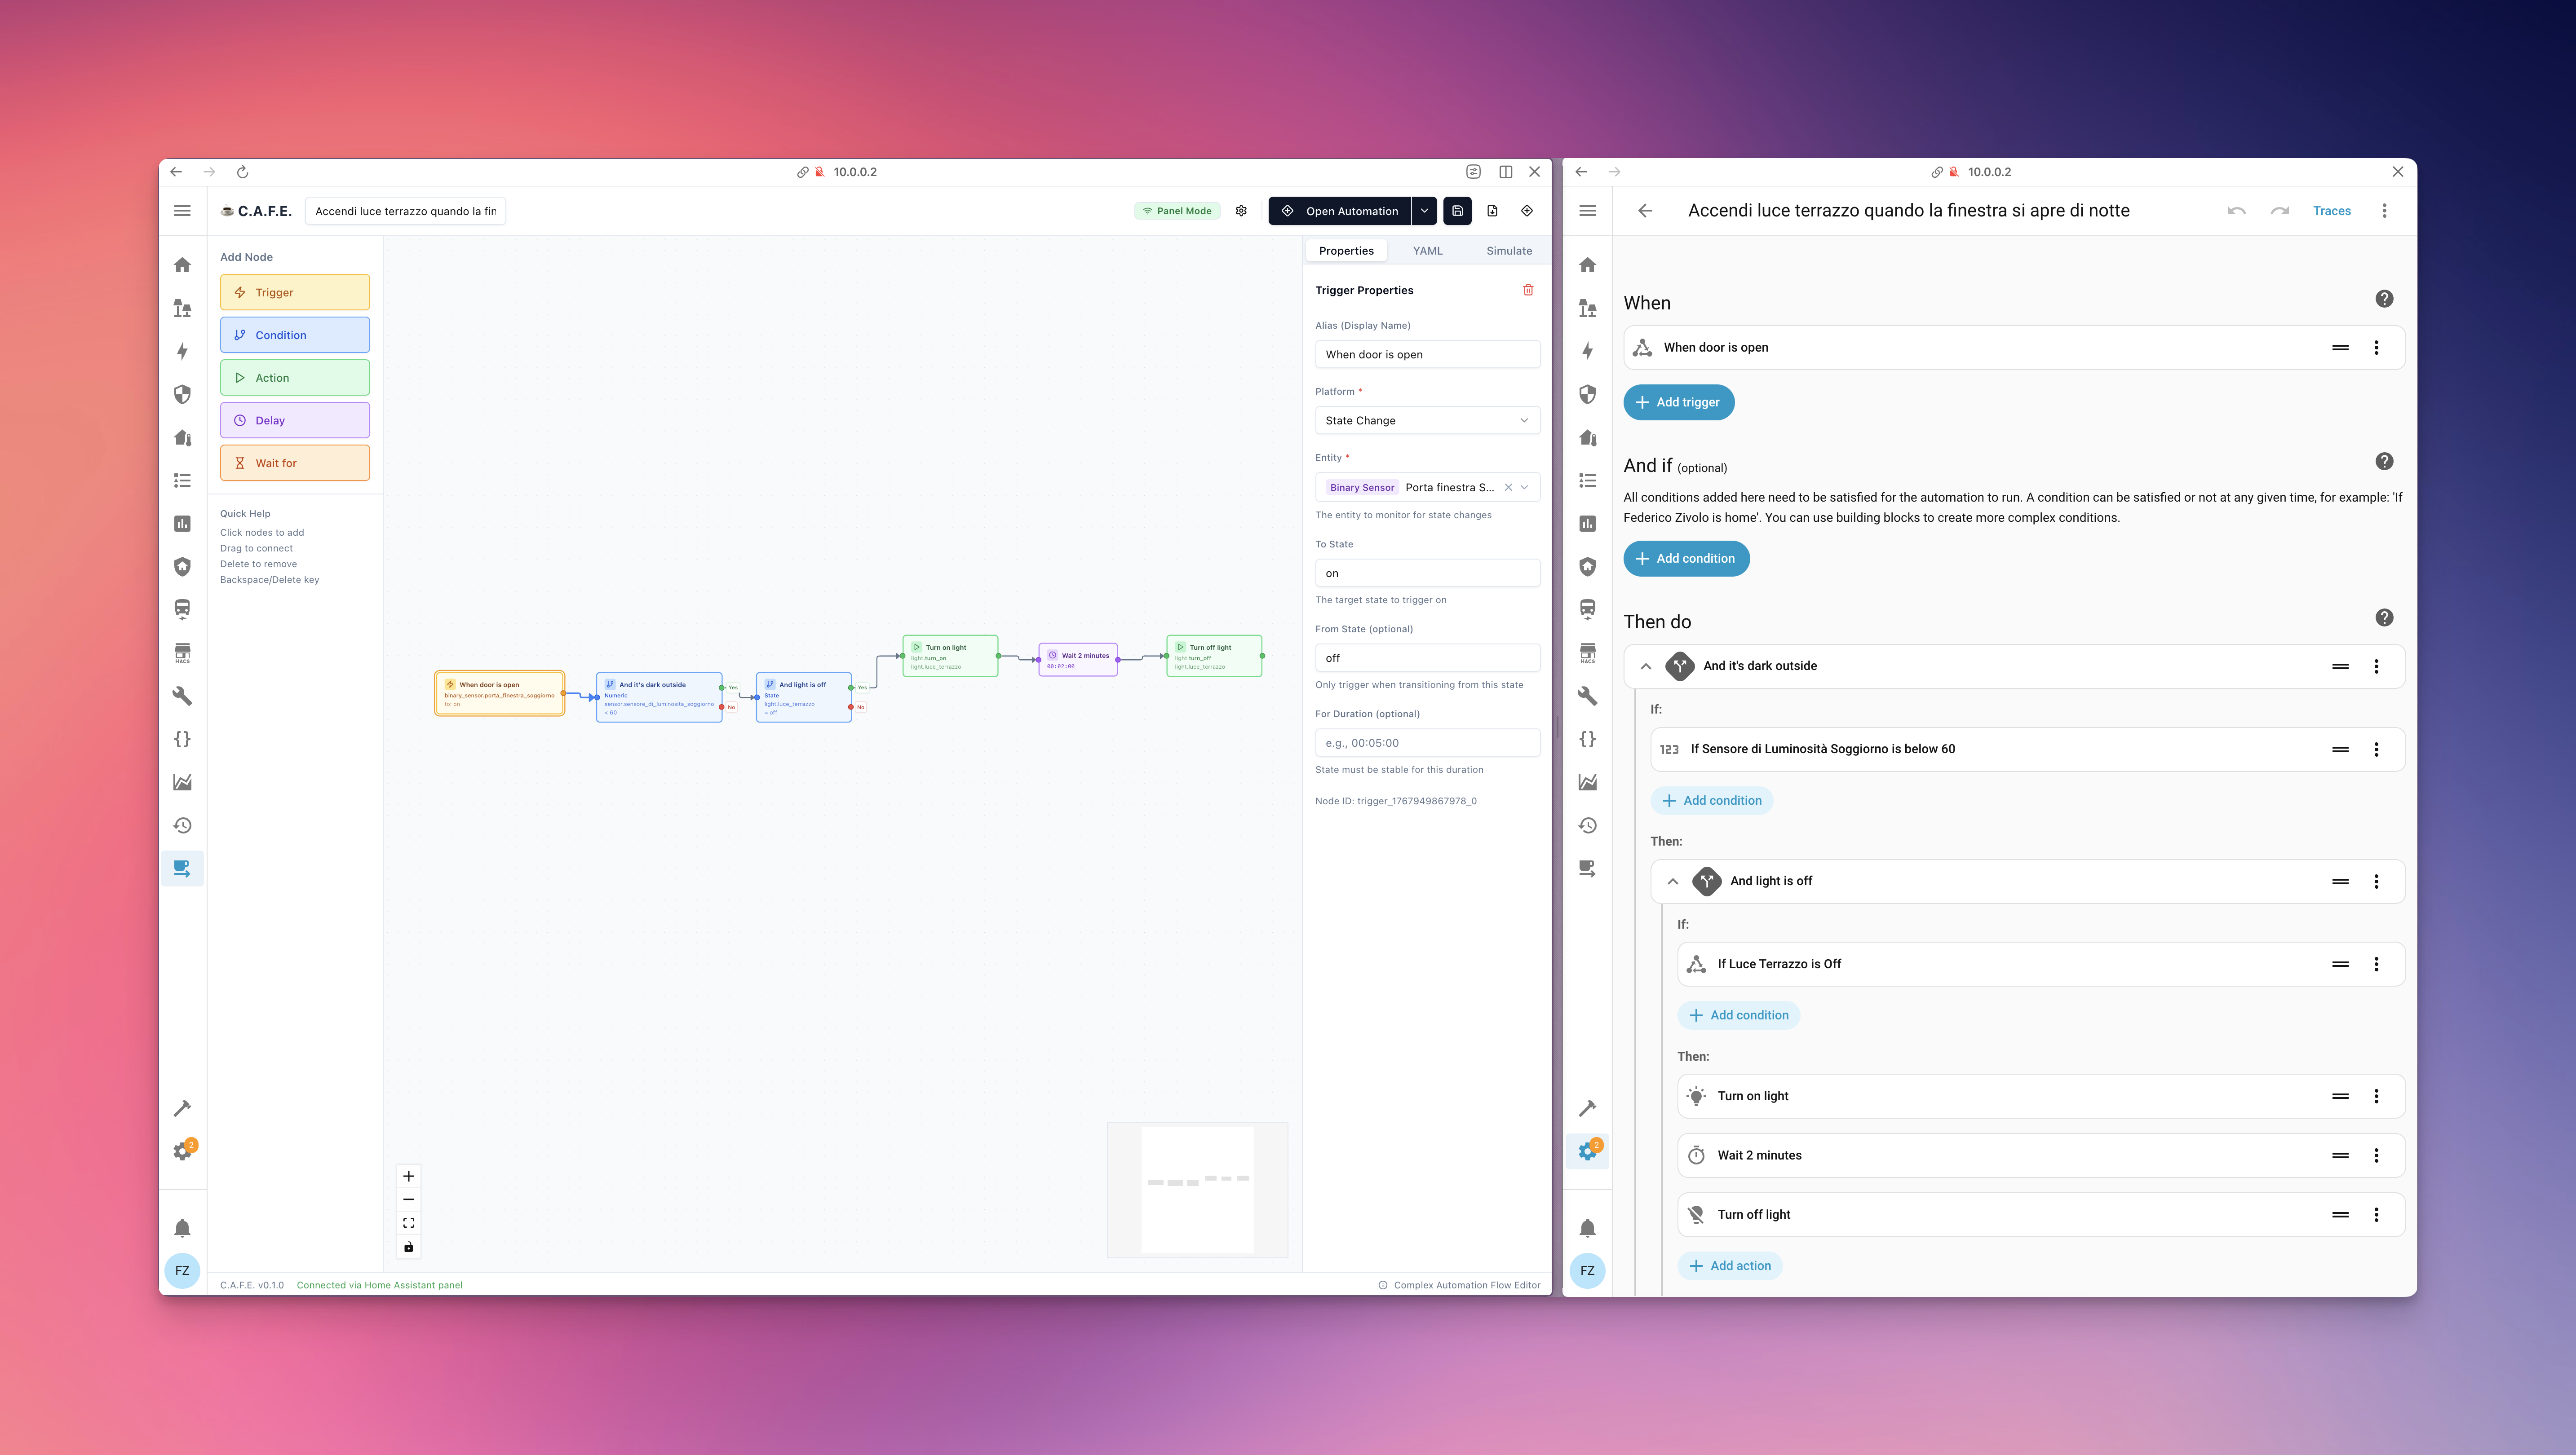The height and width of the screenshot is (1455, 2576).
Task: Open HACS from the sidebar
Action: click(183, 653)
